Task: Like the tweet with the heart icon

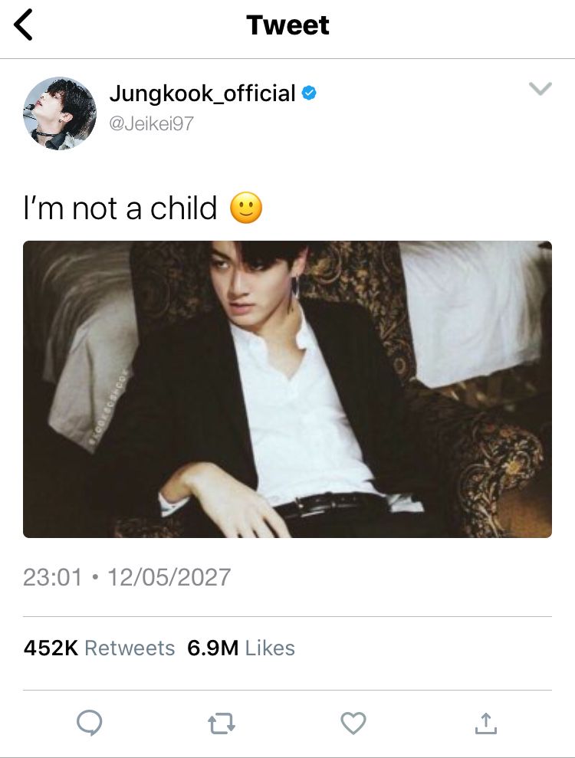Action: click(x=353, y=722)
